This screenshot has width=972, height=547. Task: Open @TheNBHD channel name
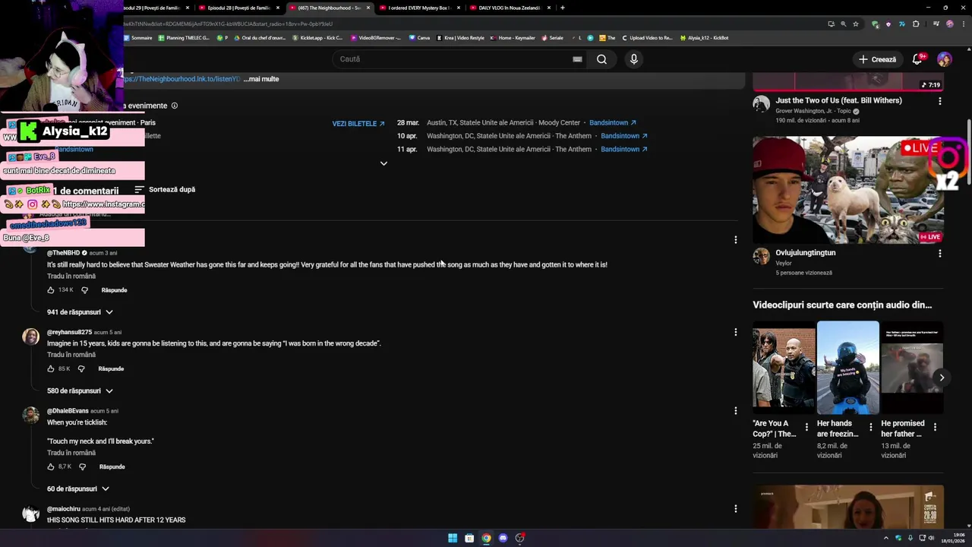pos(63,253)
